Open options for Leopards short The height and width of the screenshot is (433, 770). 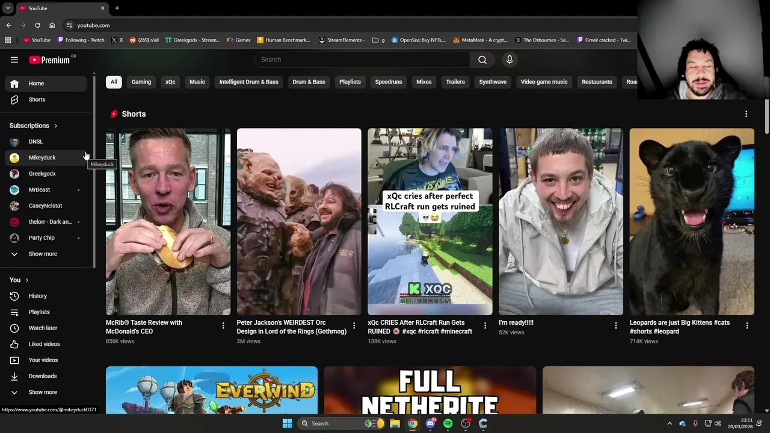point(747,325)
